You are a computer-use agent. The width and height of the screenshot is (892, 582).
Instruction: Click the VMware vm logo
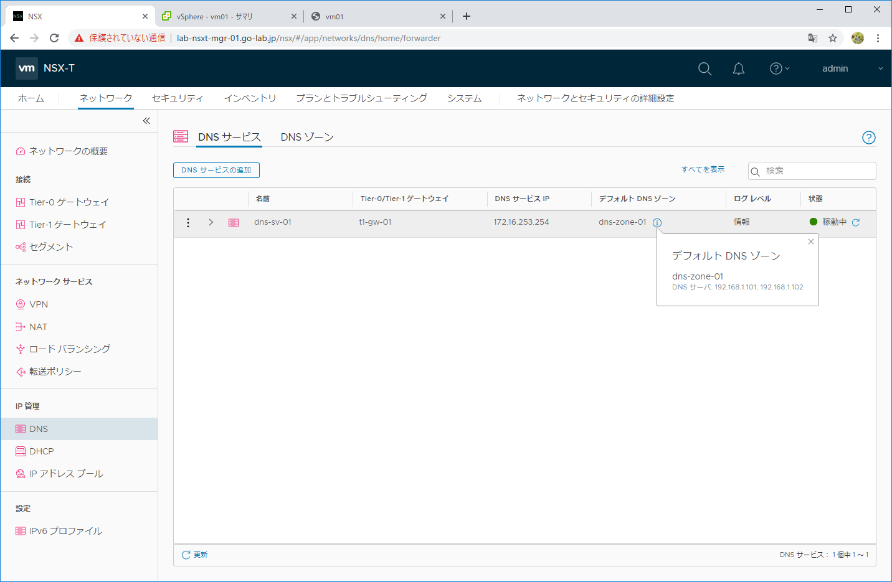[27, 68]
